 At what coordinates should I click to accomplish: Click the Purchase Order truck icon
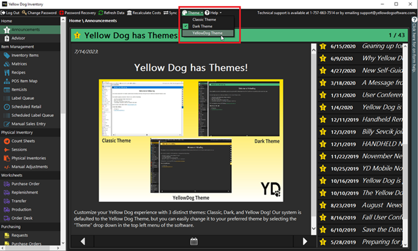7,184
